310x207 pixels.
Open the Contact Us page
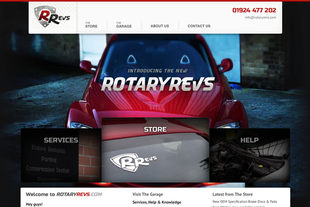click(x=199, y=26)
